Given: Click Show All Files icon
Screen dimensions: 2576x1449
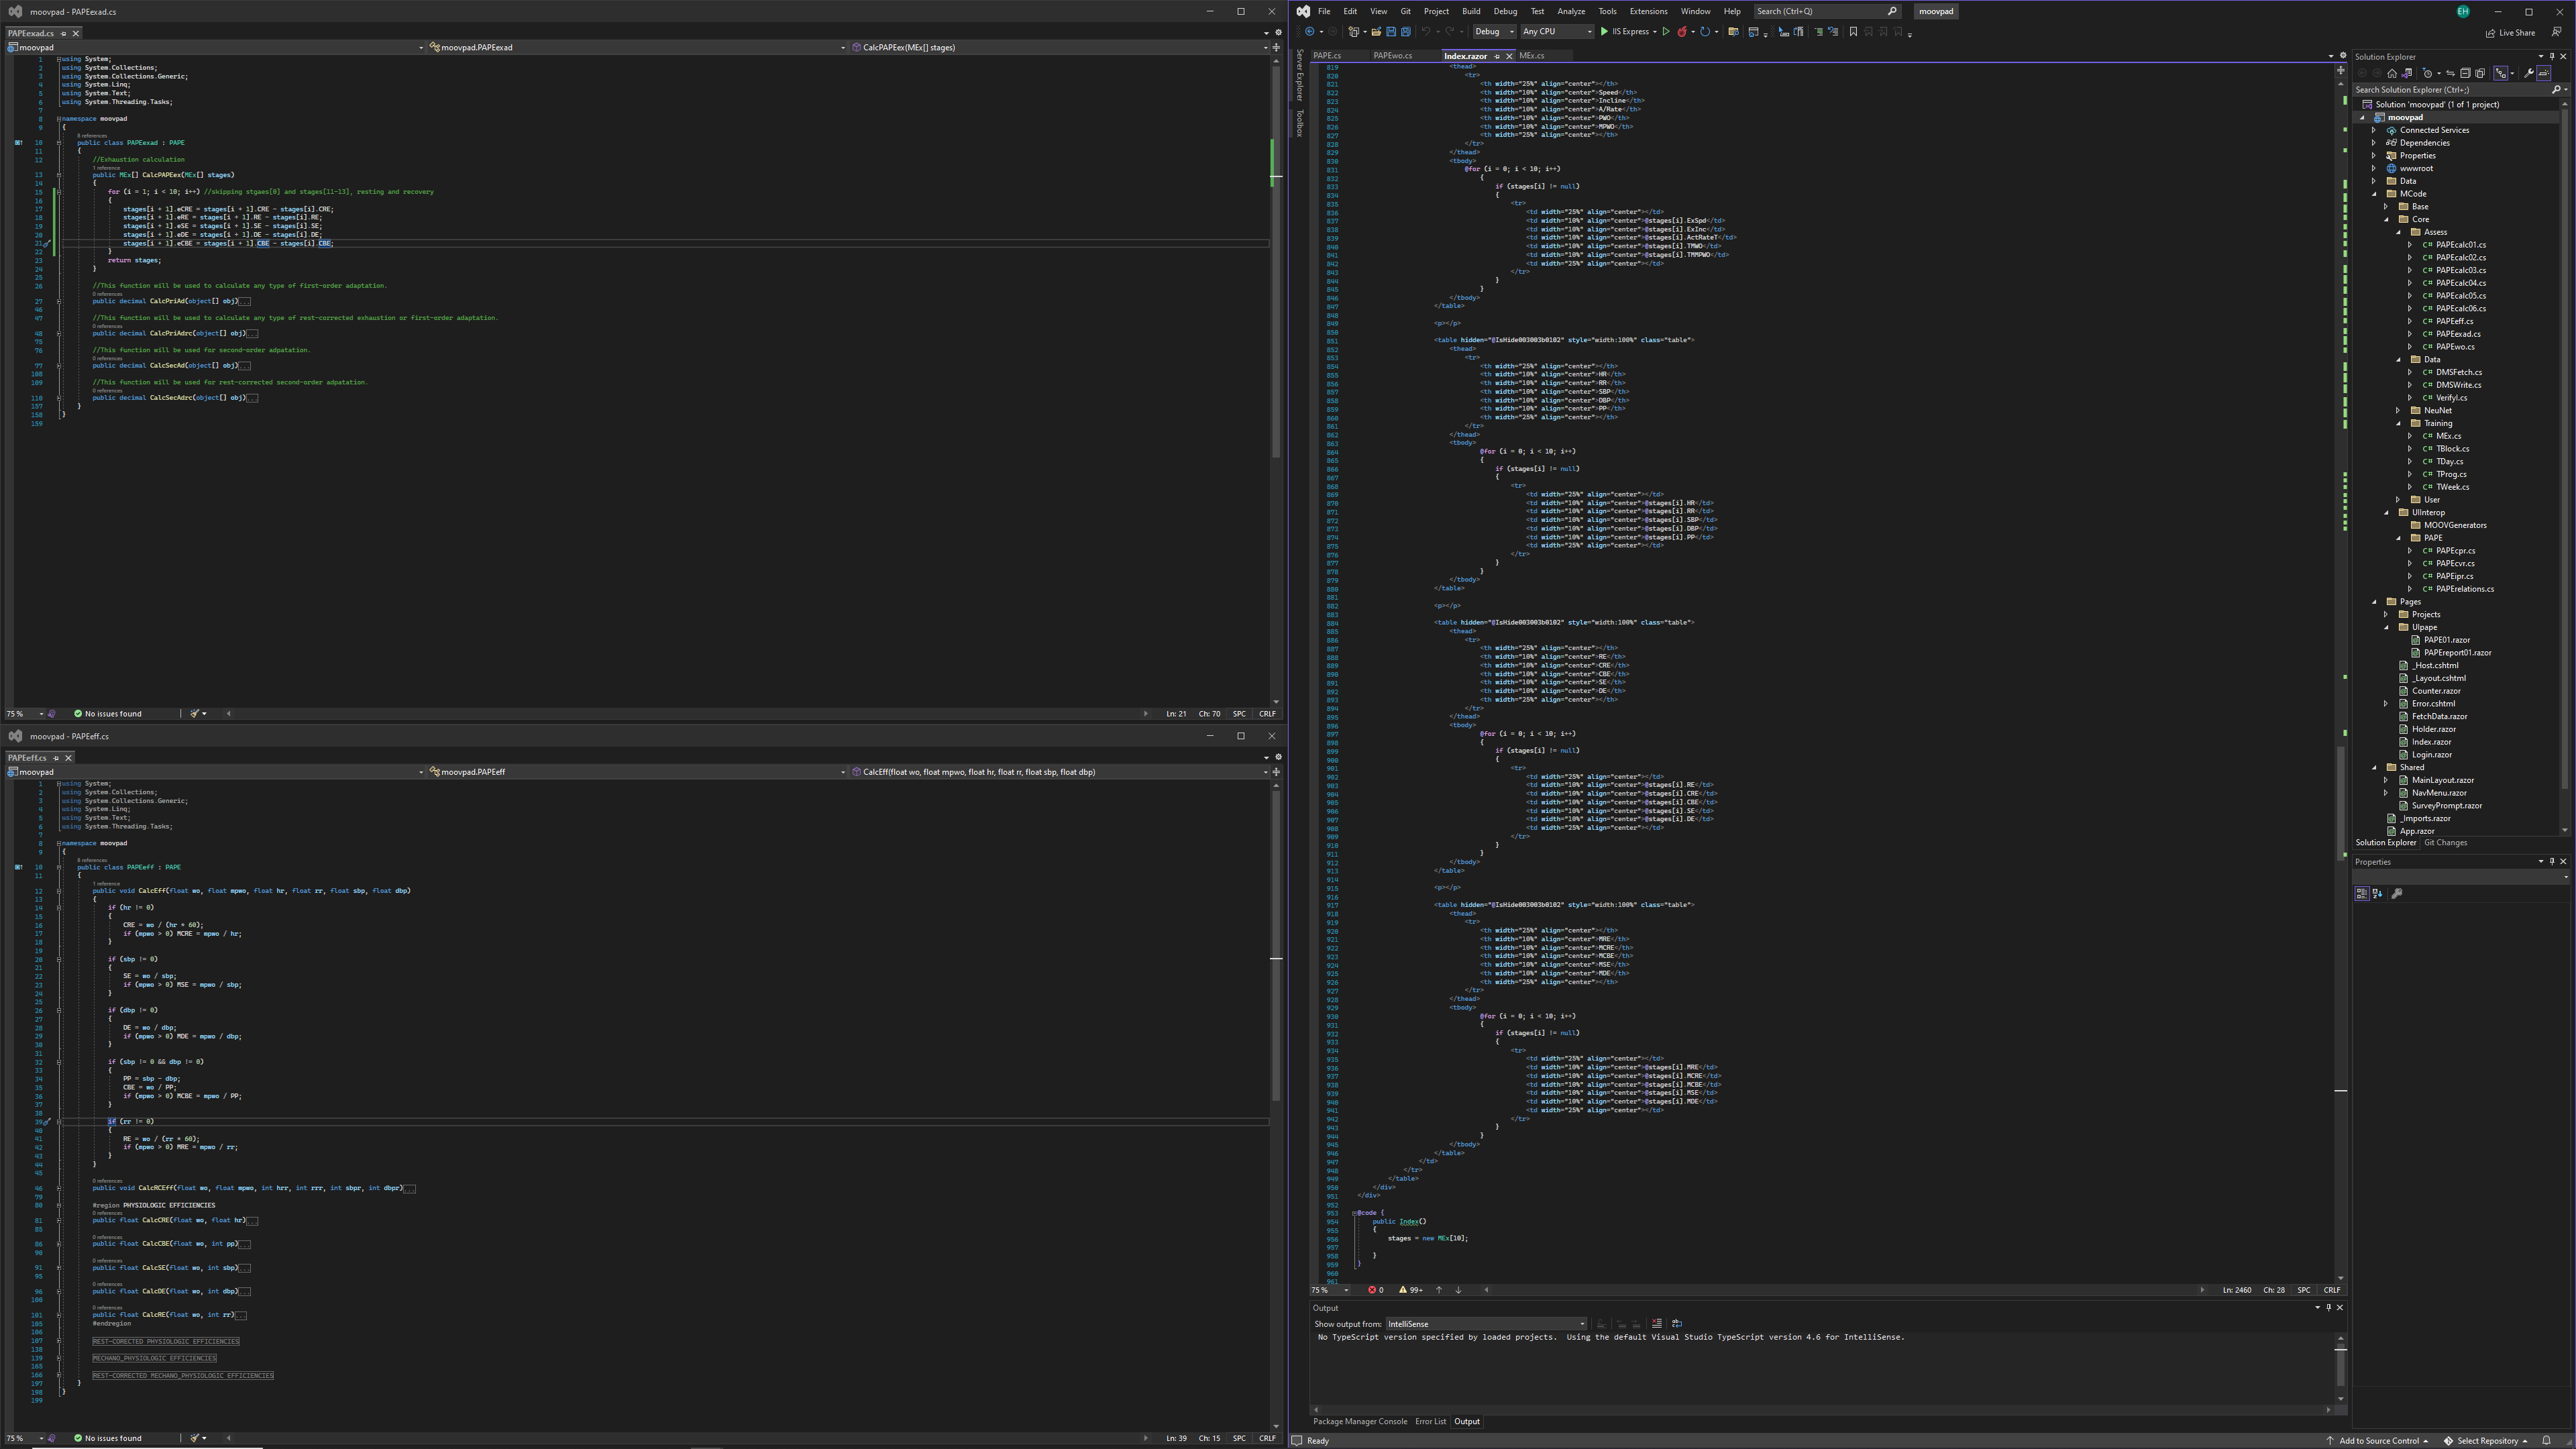Looking at the screenshot, I should [x=2480, y=73].
